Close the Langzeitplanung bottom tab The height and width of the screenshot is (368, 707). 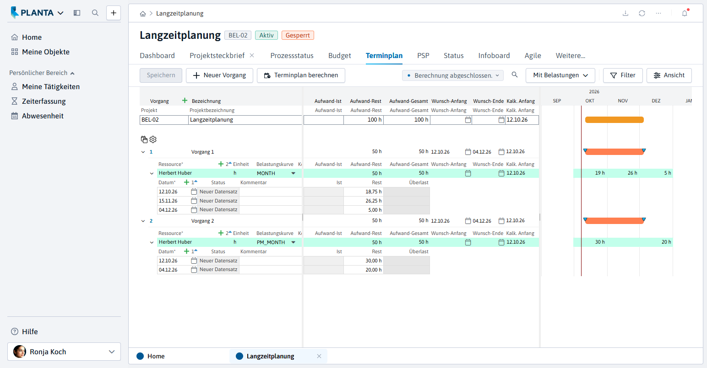click(x=319, y=356)
